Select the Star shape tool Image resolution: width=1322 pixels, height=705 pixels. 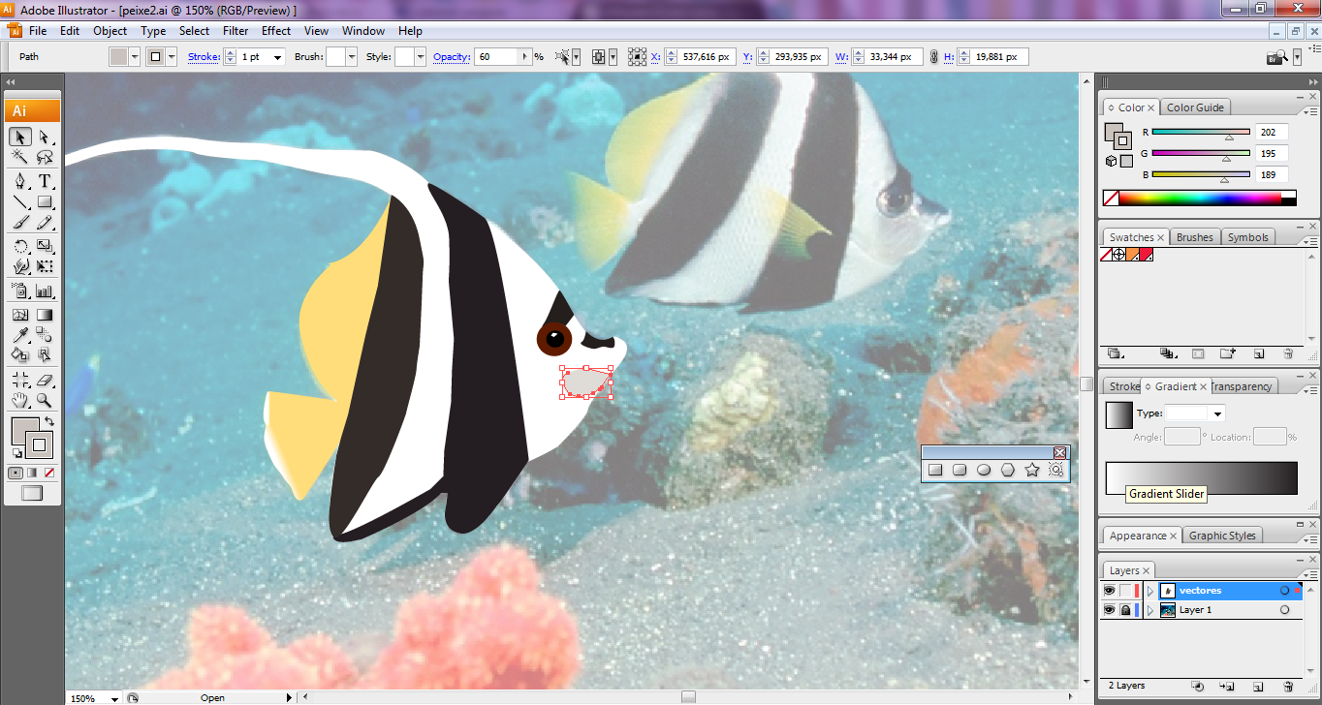coord(1032,470)
